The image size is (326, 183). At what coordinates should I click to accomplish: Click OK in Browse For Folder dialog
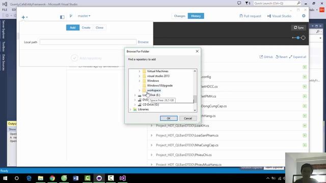[x=169, y=118]
